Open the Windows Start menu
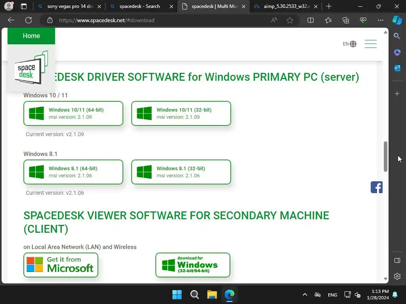Viewport: 406px width, 304px height. [177, 294]
